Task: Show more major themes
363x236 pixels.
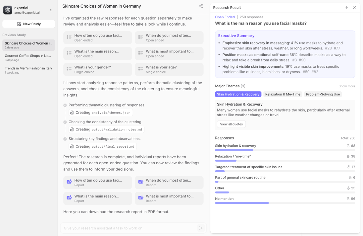Action: coord(347,86)
